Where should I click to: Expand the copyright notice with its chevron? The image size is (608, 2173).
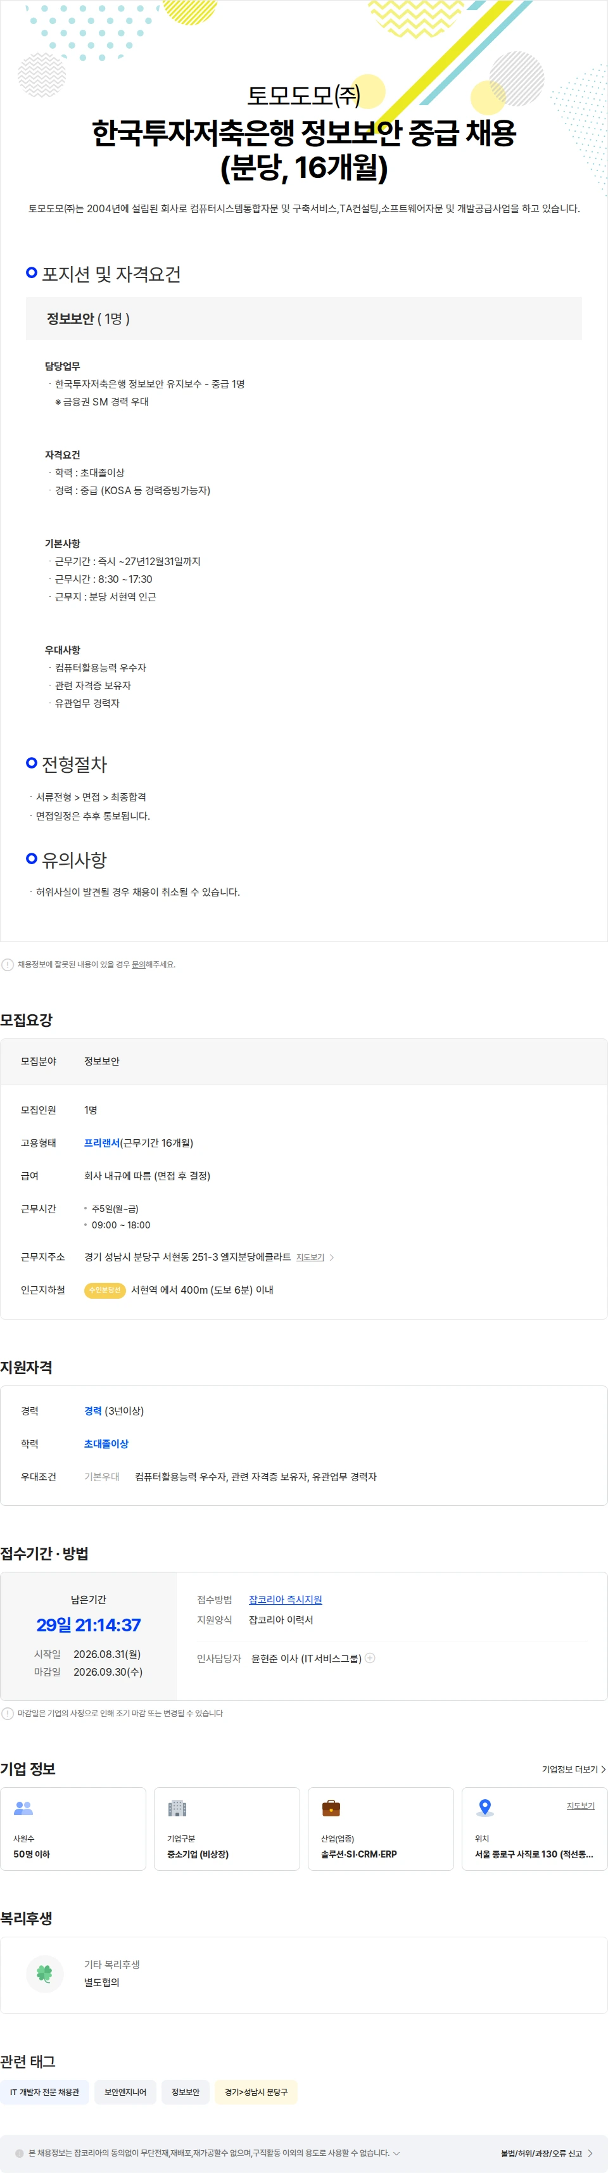[396, 2153]
